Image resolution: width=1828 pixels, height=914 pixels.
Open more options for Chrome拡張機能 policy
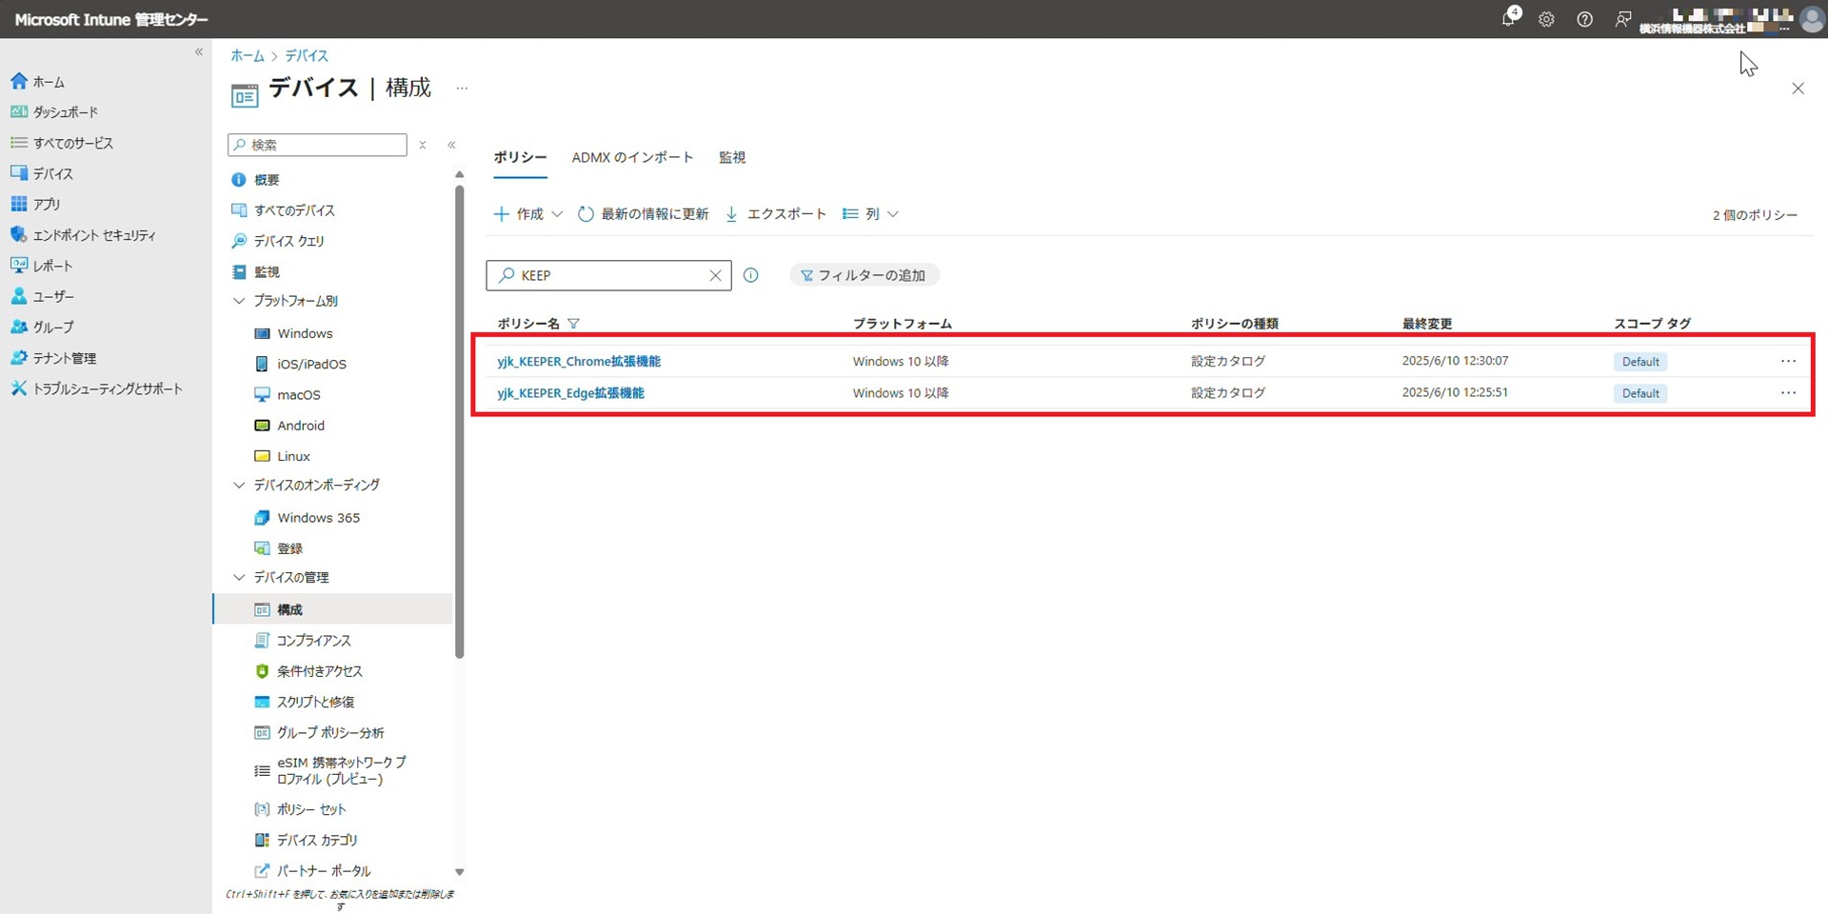pyautogui.click(x=1788, y=361)
